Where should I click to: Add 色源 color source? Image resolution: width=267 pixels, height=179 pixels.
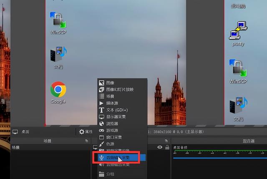122,144
